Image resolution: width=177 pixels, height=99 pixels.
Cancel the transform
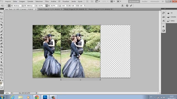pyautogui.click(x=127, y=5)
